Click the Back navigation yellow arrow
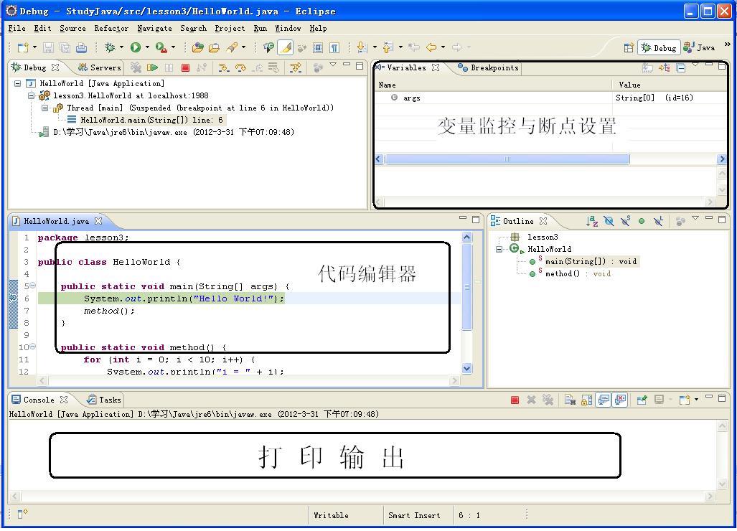This screenshot has height=531, width=737. (x=431, y=47)
